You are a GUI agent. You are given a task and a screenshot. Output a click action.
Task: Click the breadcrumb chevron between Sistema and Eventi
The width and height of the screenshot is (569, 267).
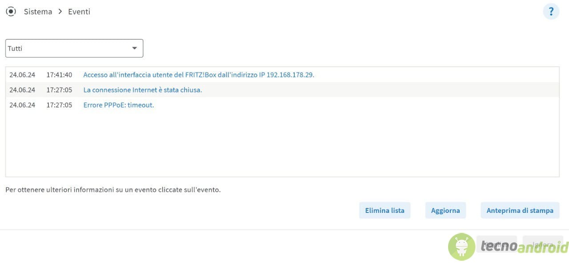click(x=60, y=12)
